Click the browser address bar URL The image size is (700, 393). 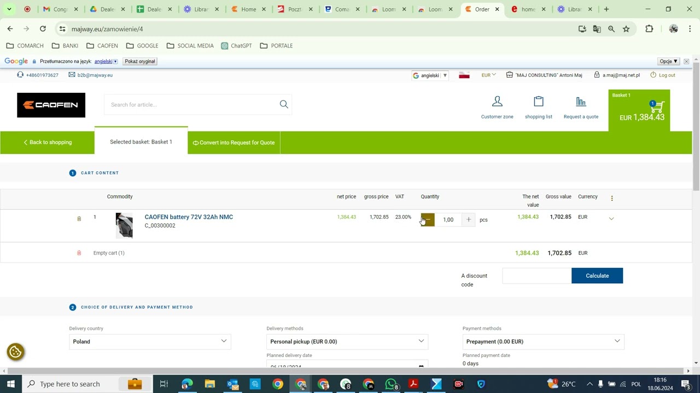point(107,29)
